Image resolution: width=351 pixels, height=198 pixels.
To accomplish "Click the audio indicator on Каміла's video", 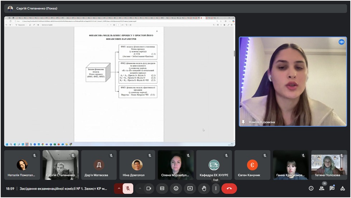I will pyautogui.click(x=341, y=42).
